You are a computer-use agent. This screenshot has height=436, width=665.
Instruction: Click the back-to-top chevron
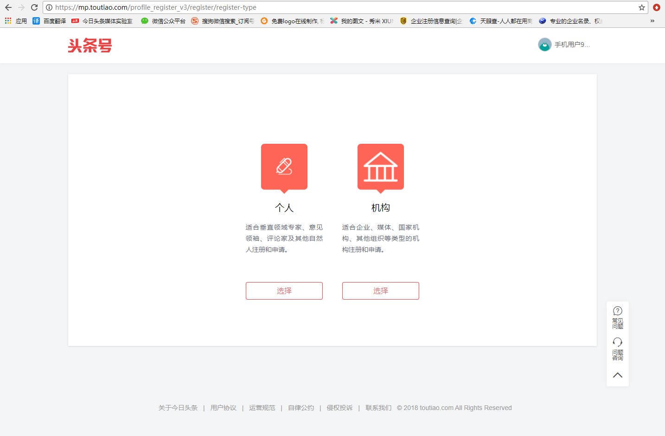coord(617,375)
